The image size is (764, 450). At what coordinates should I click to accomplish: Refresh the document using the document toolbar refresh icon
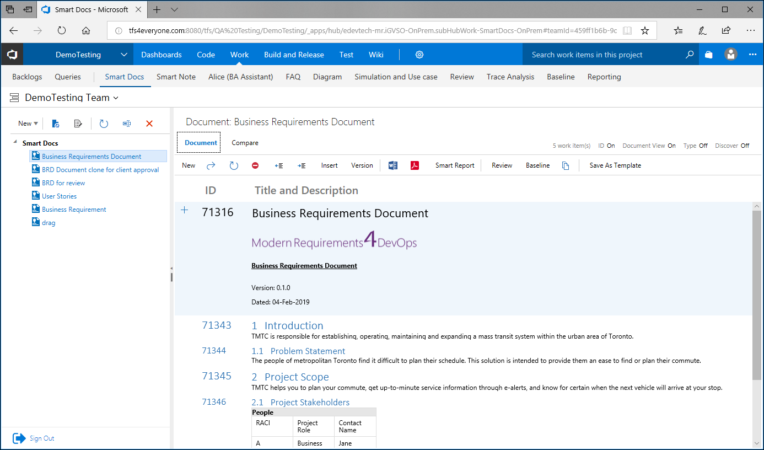[234, 165]
